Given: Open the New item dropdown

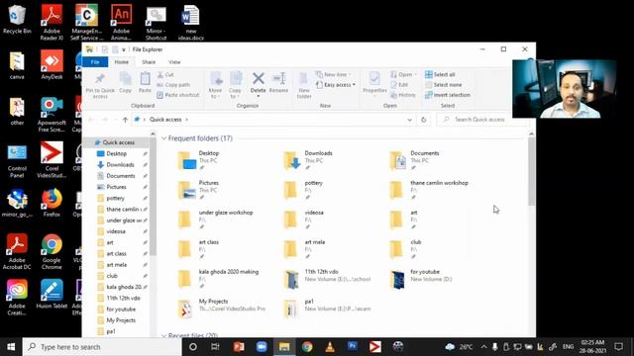Looking at the screenshot, I should (333, 75).
